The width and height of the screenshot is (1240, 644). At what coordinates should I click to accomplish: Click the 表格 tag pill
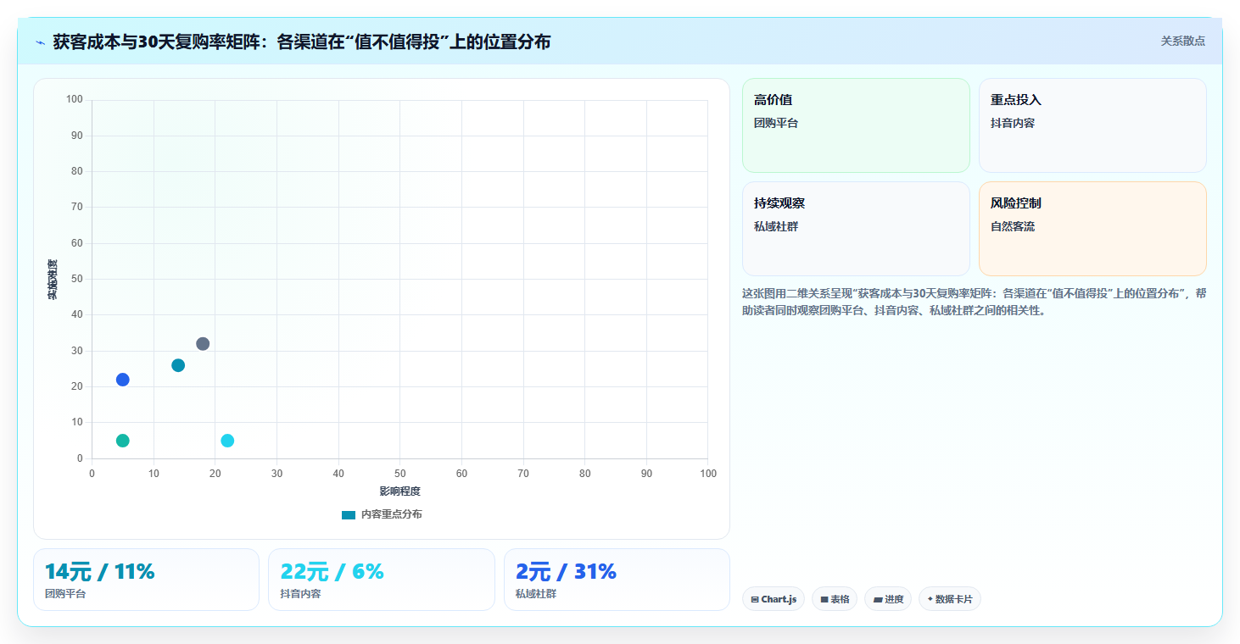pyautogui.click(x=835, y=599)
